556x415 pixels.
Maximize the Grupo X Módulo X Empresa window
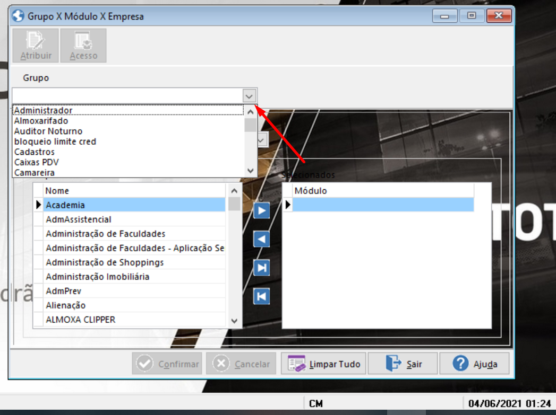pyautogui.click(x=471, y=16)
